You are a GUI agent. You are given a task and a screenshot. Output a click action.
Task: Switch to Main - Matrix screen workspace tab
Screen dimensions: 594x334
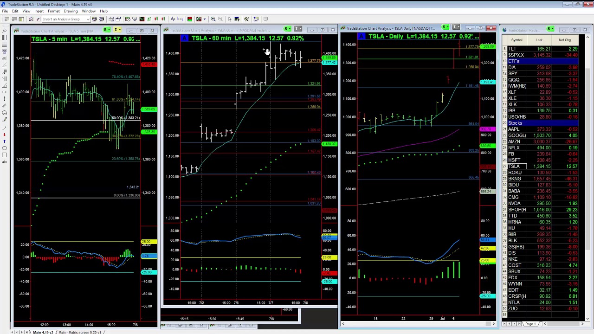click(x=81, y=332)
